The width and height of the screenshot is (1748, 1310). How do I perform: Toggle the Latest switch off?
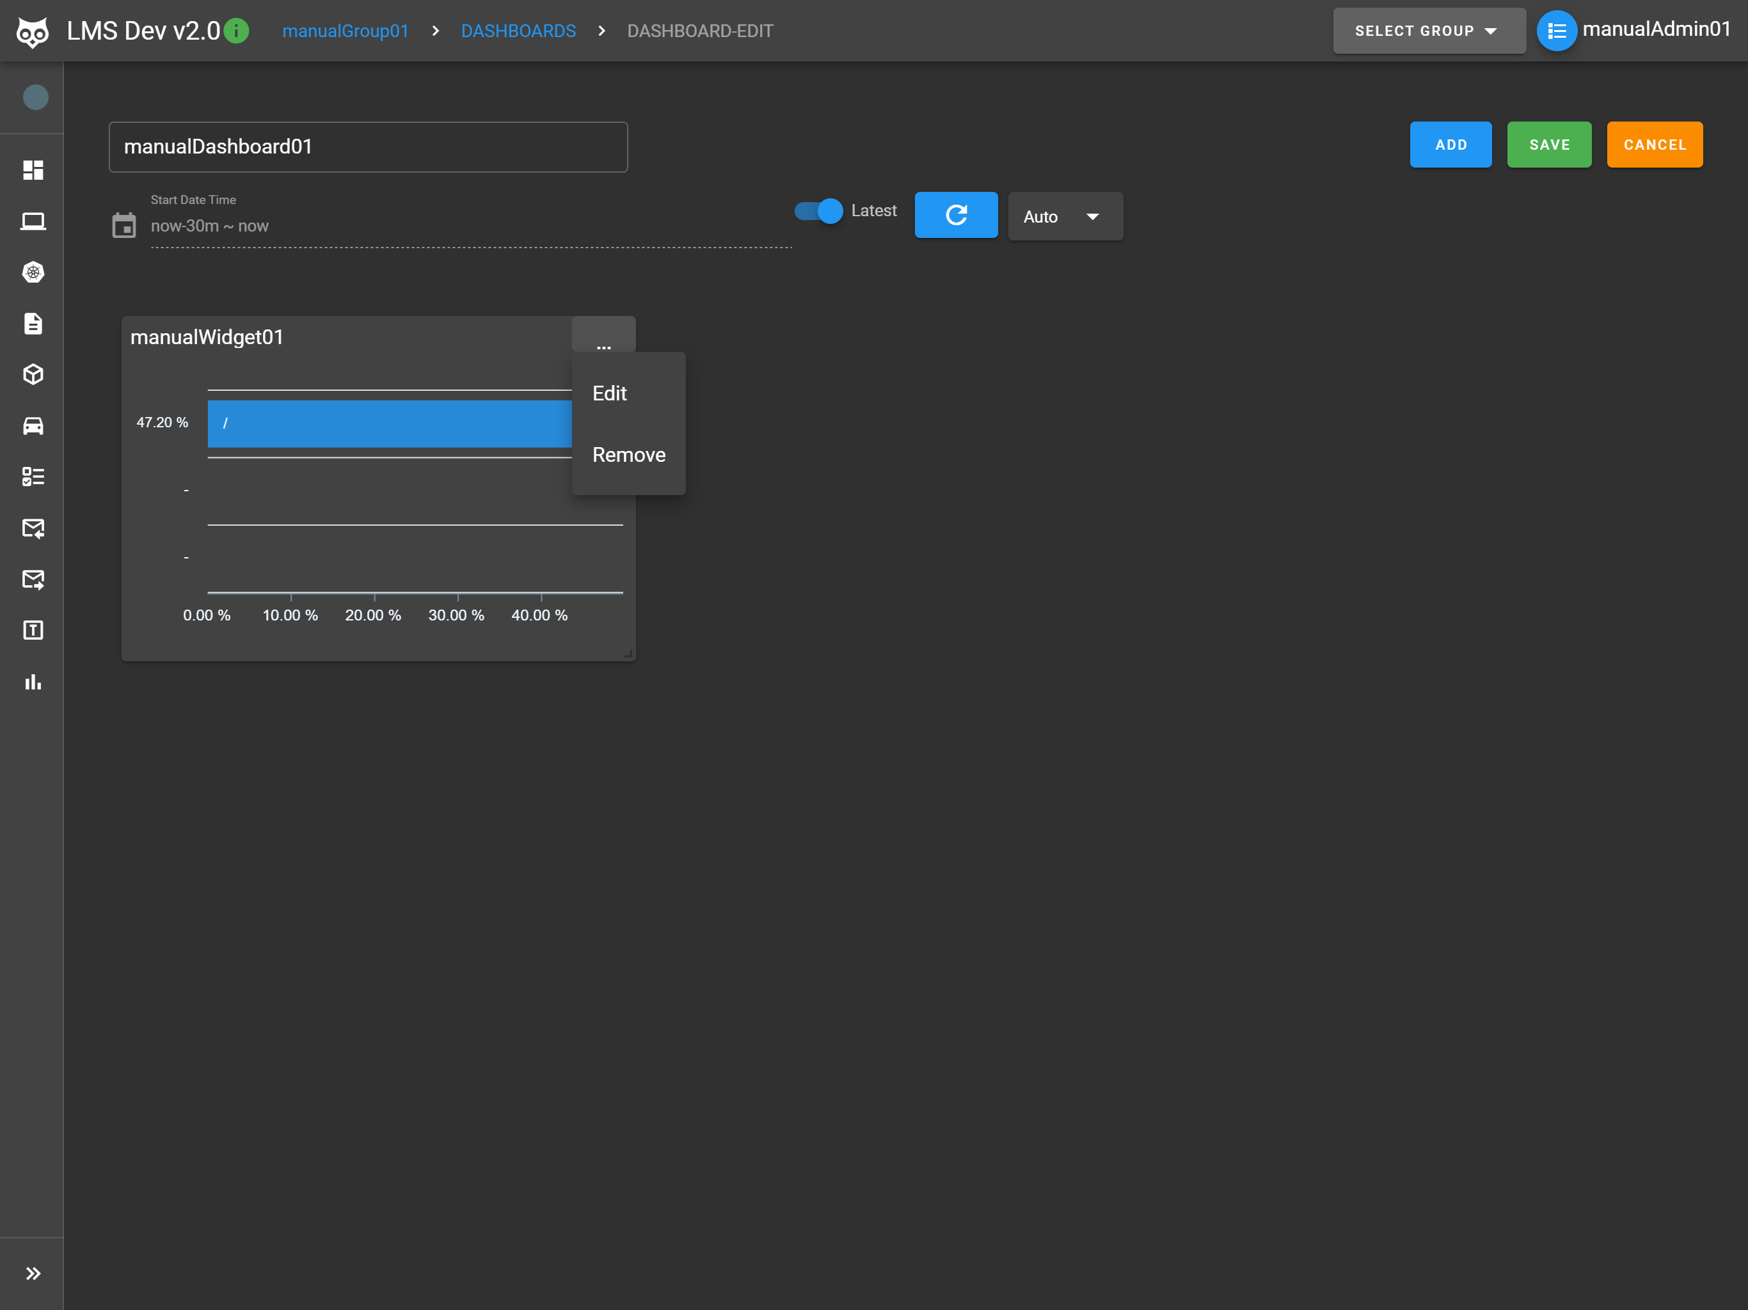click(819, 211)
